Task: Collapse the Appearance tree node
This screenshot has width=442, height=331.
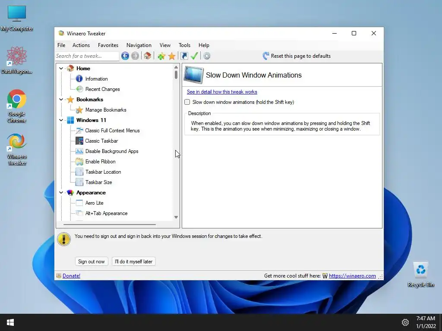Action: [x=61, y=193]
